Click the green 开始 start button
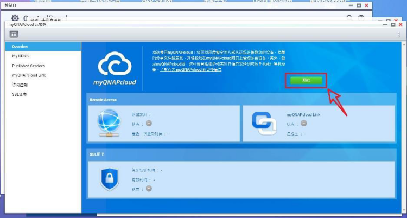Image resolution: width=407 pixels, height=219 pixels. point(306,80)
